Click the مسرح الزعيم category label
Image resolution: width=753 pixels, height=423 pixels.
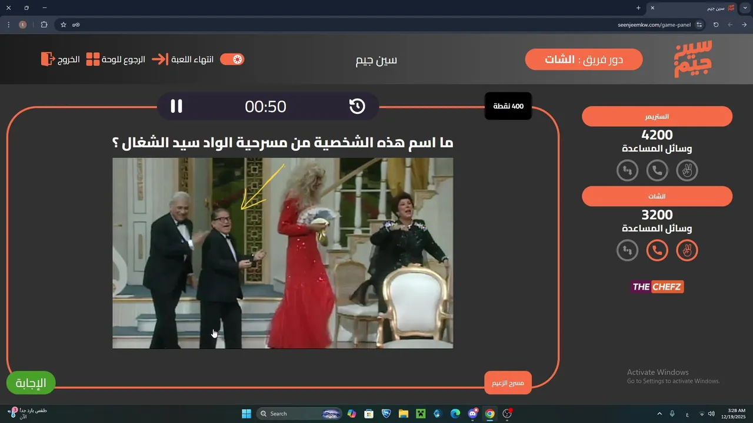point(508,383)
